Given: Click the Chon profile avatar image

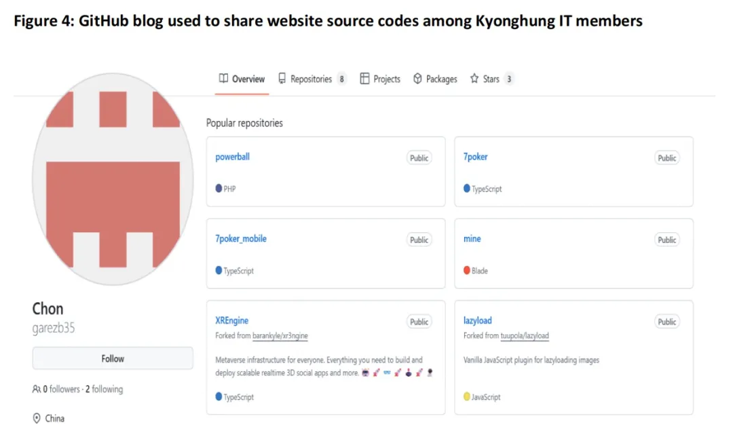Looking at the screenshot, I should coord(113,179).
